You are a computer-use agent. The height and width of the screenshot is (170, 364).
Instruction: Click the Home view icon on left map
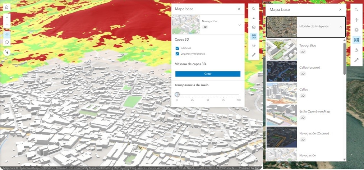(x=7, y=7)
